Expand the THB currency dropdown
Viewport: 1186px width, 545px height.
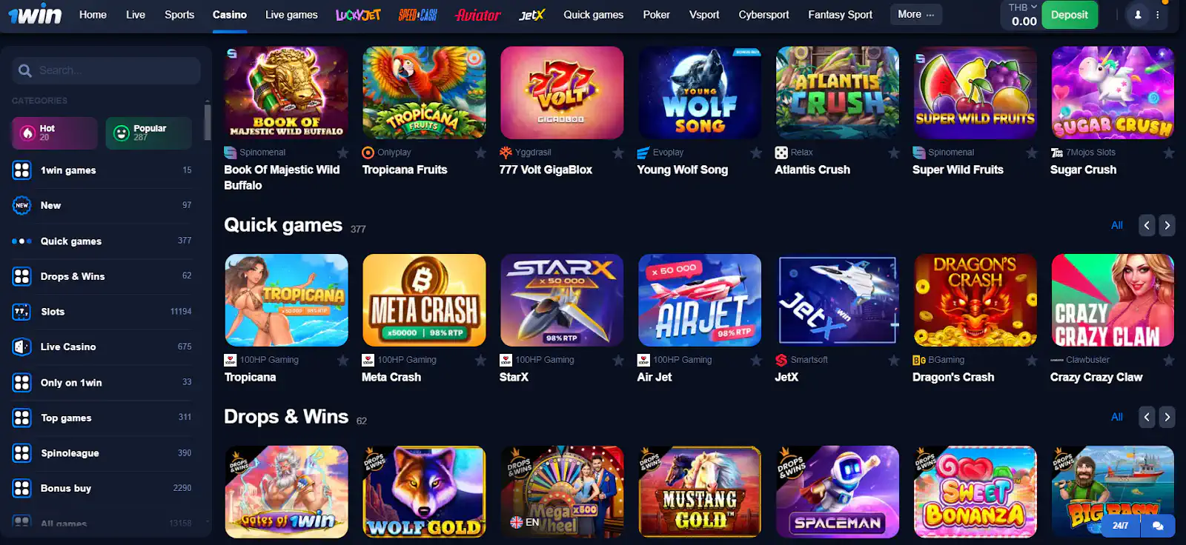[x=1023, y=7]
